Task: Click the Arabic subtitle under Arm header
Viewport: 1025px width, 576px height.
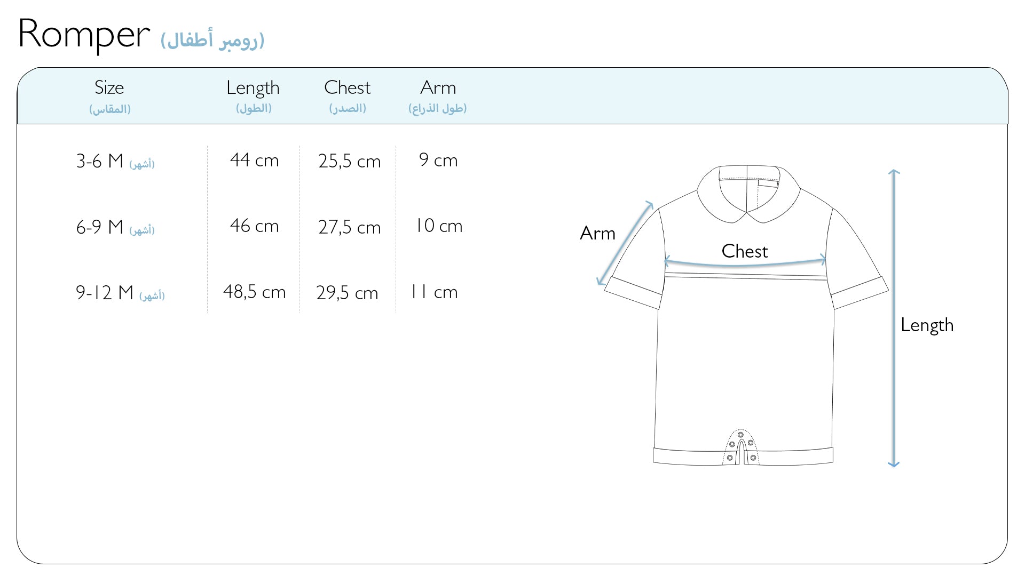Action: click(x=438, y=108)
